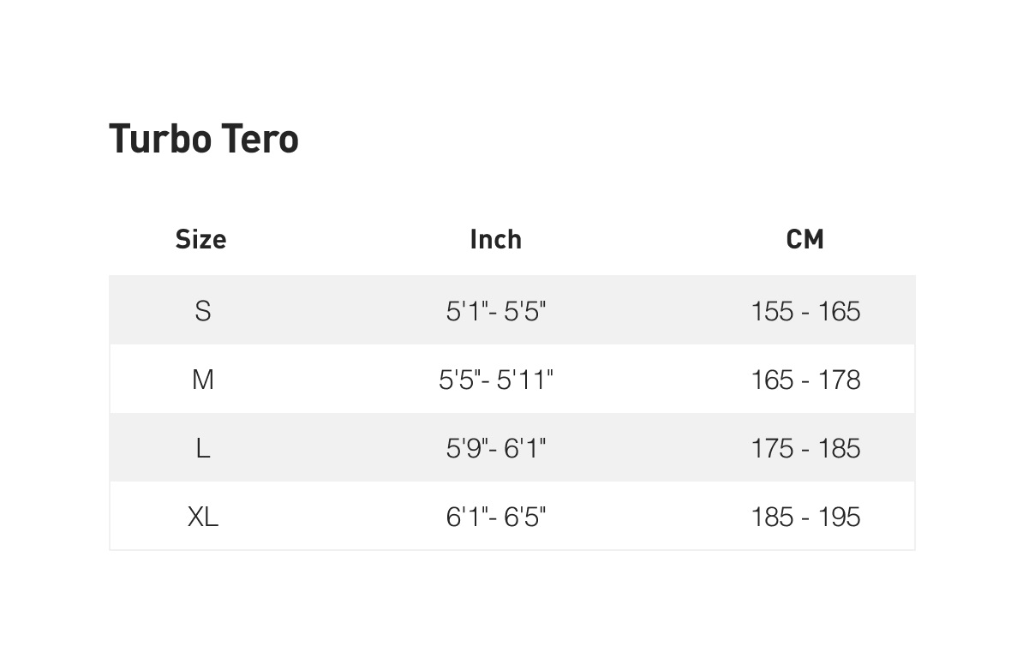Select the Size column header

point(201,239)
